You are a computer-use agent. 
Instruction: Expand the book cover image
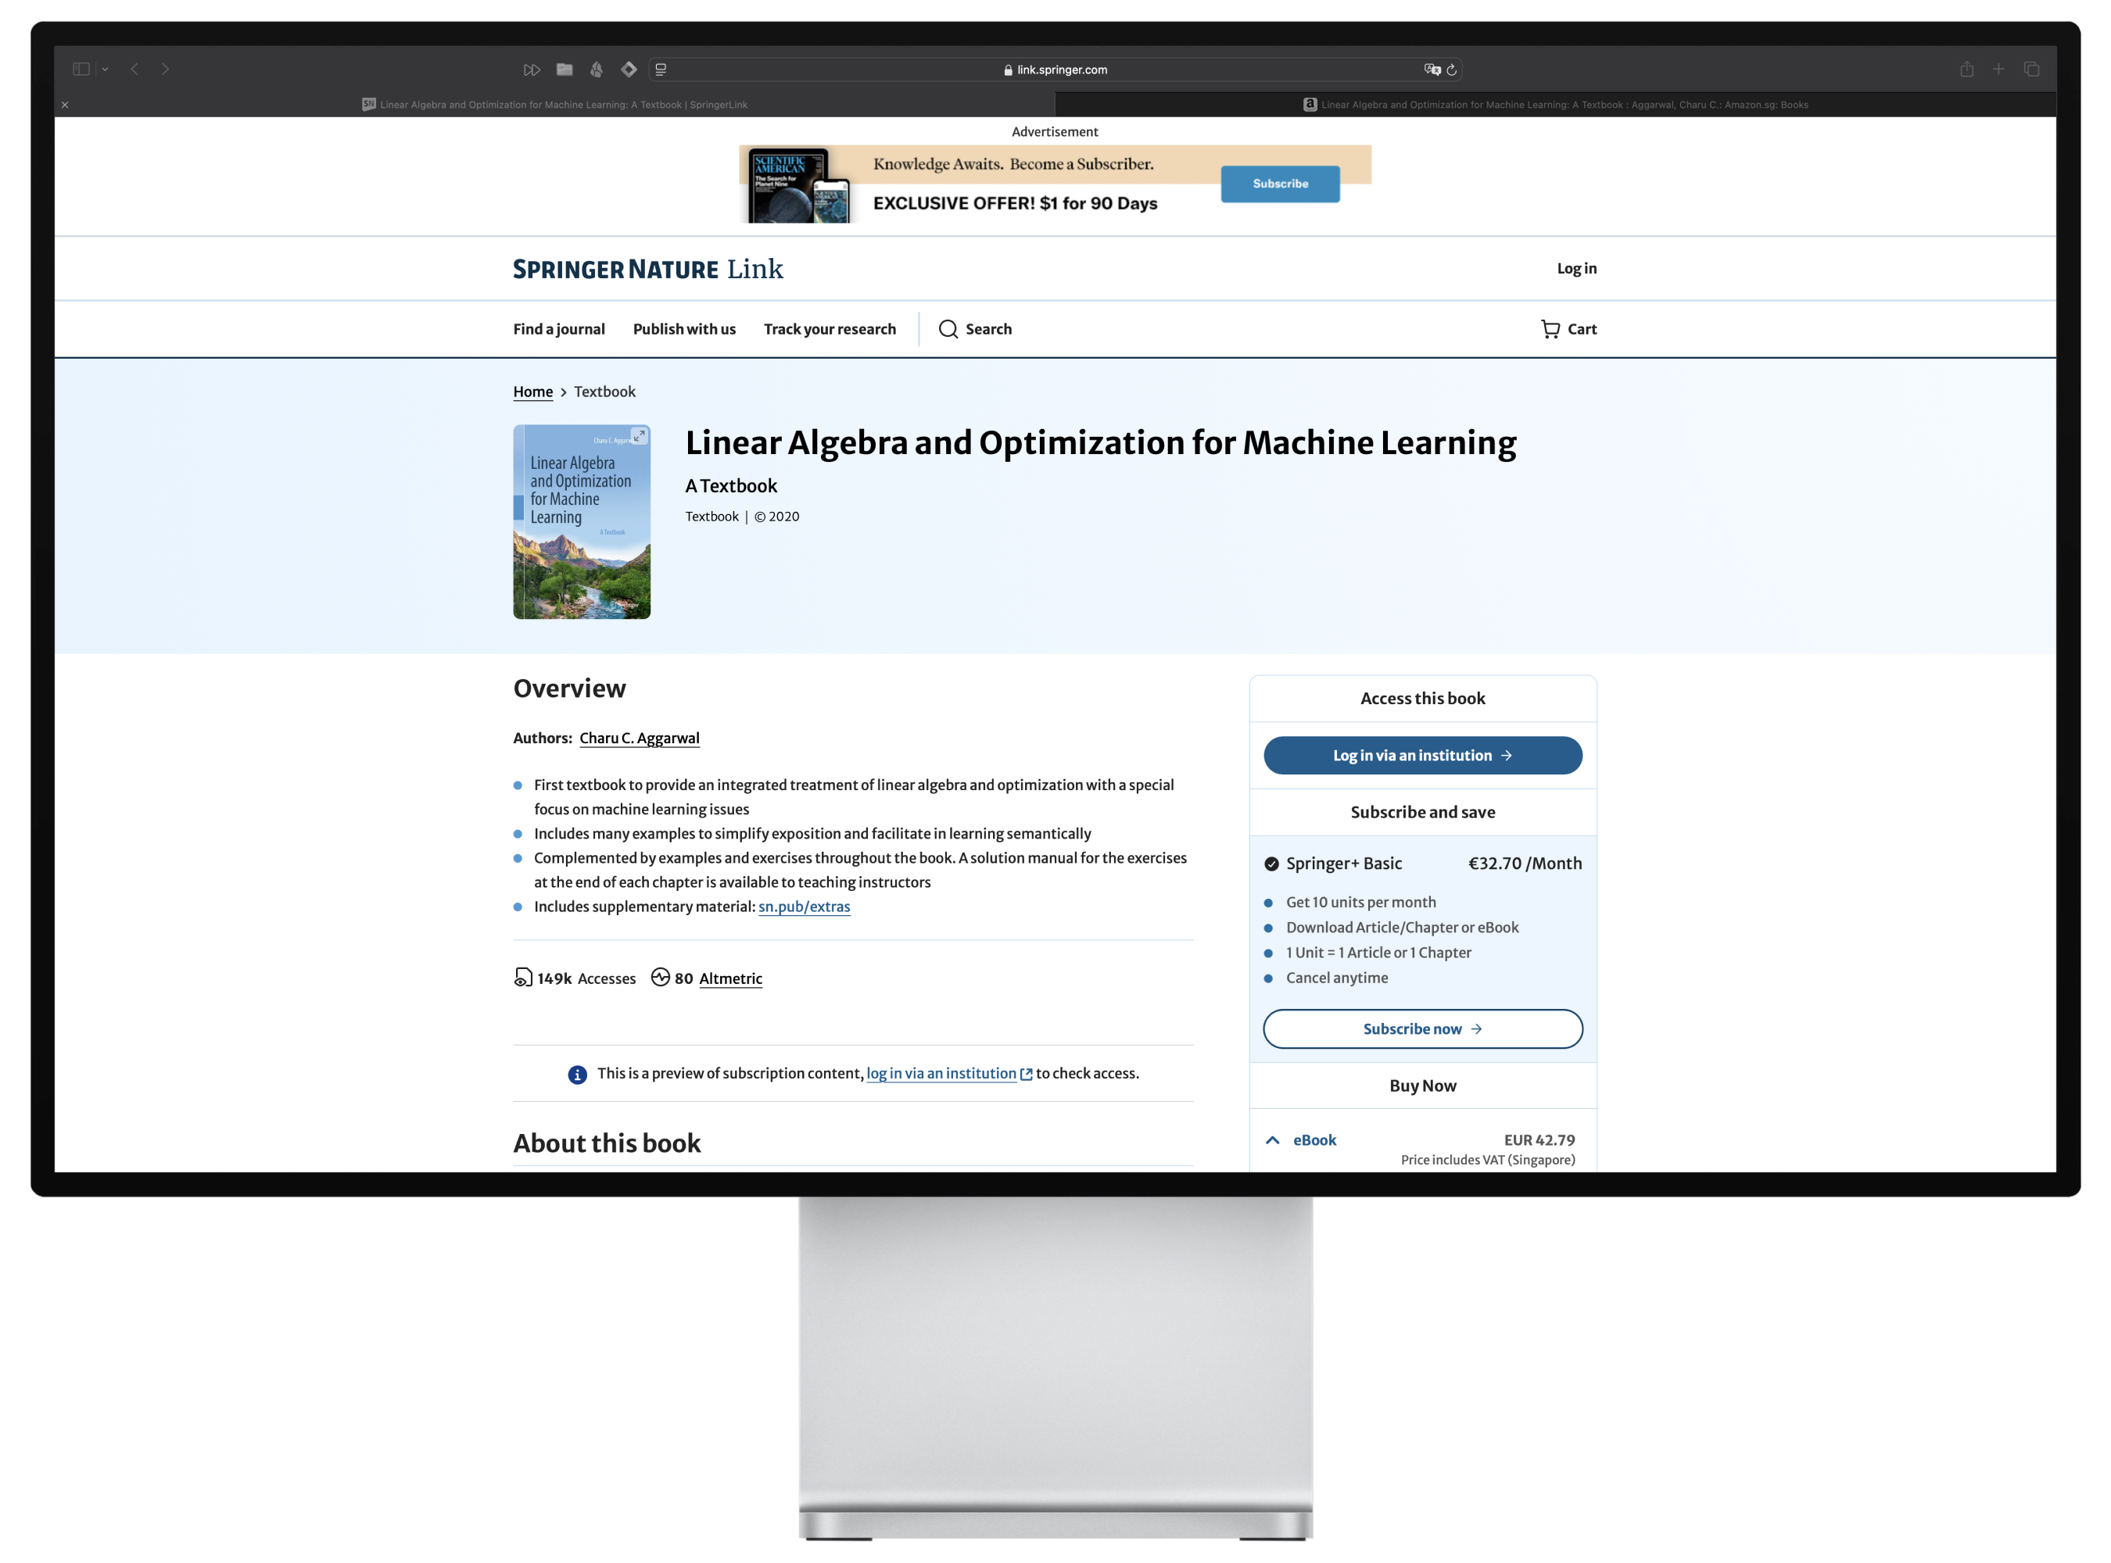[x=639, y=436]
